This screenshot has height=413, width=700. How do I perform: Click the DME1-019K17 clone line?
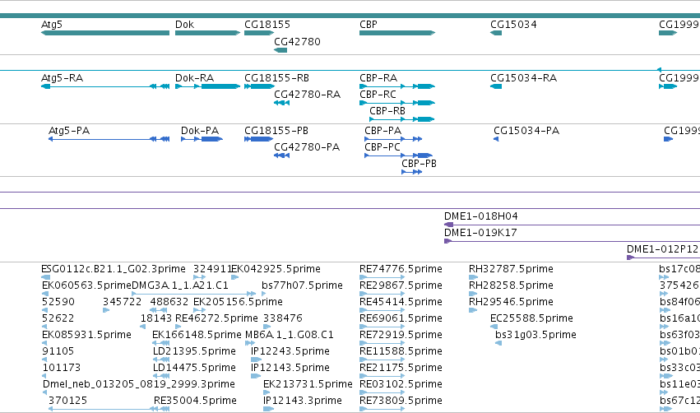tap(572, 242)
